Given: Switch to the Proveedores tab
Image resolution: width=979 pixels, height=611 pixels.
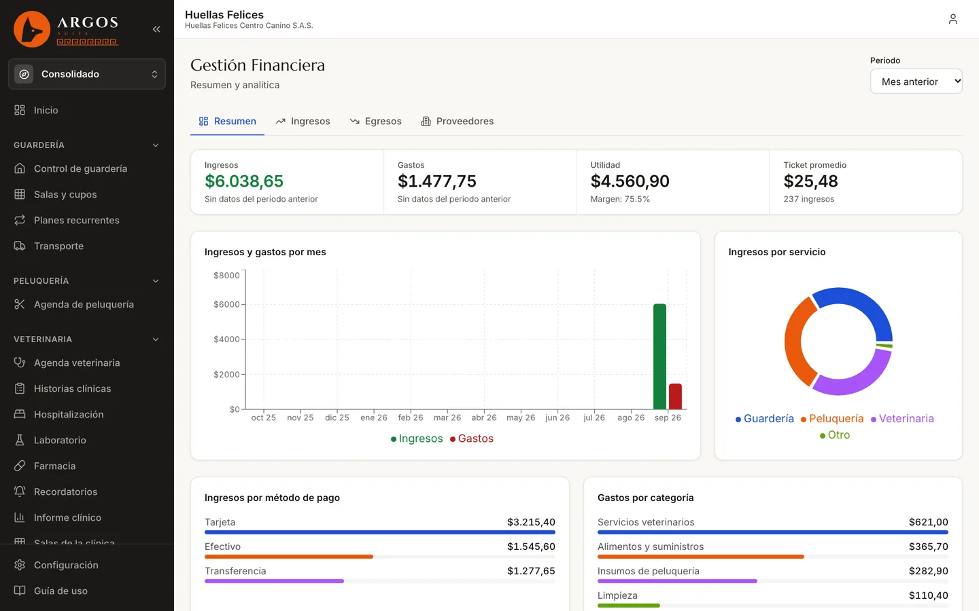Looking at the screenshot, I should coord(457,122).
